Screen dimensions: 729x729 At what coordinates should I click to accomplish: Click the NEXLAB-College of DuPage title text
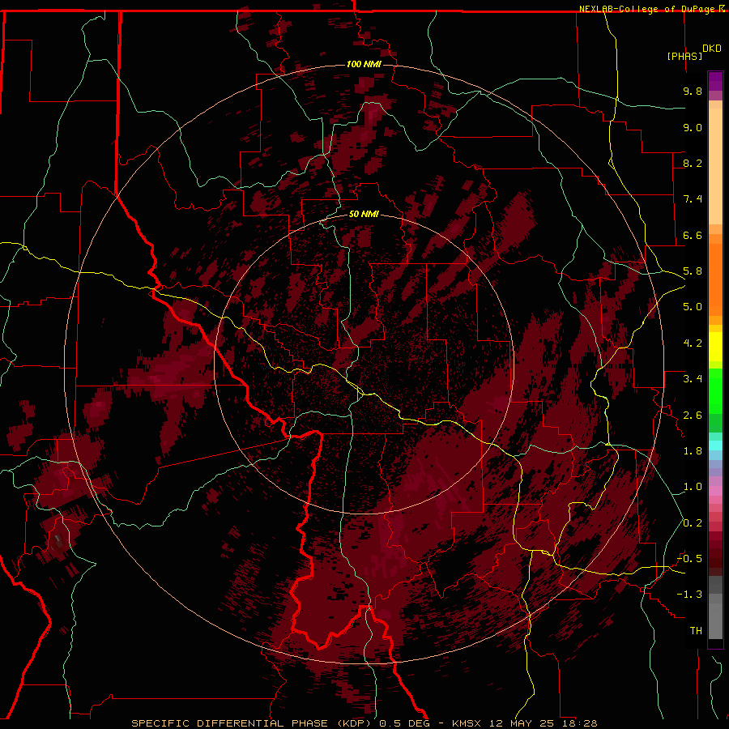coord(646,9)
